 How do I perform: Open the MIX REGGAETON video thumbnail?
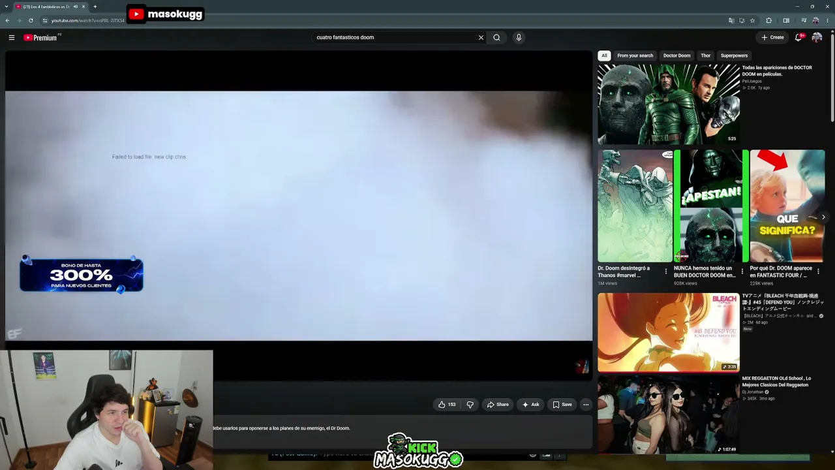pos(669,415)
